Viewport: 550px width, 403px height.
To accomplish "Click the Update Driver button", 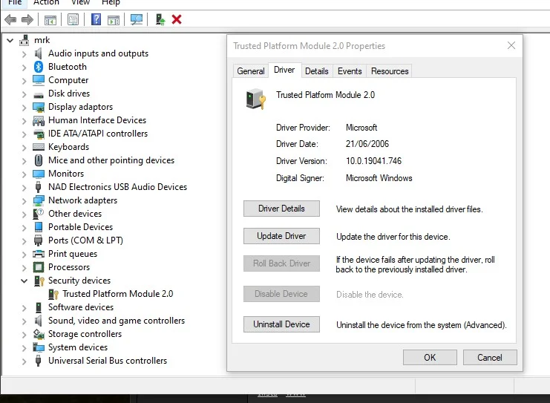I will [x=281, y=236].
